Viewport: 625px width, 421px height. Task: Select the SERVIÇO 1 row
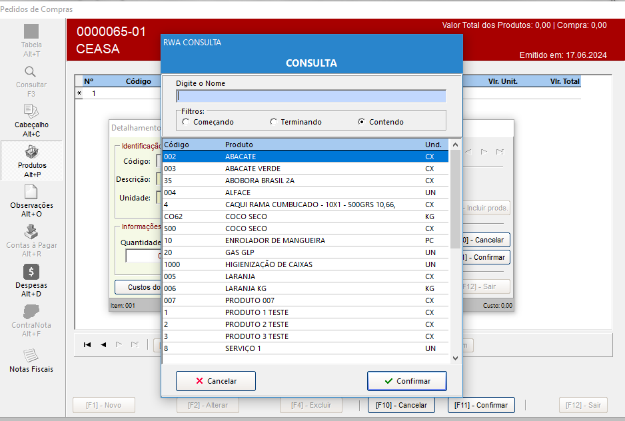pyautogui.click(x=305, y=348)
